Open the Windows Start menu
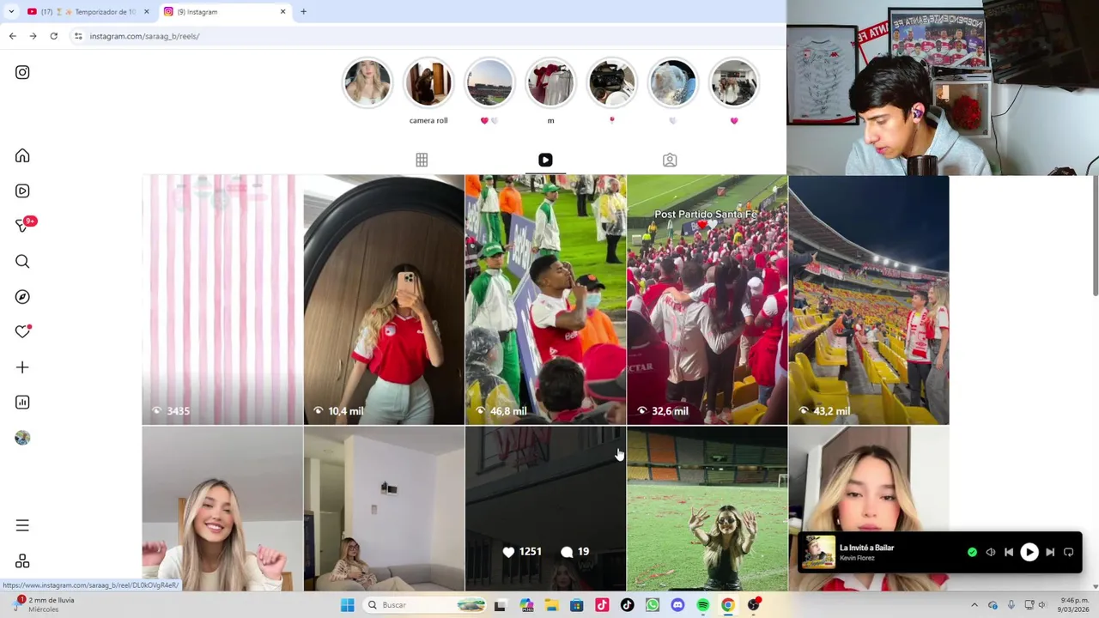 (348, 605)
